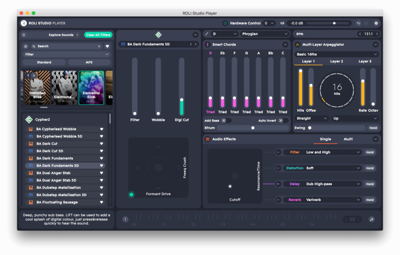
Task: Clear the Search field with X
Action: coord(99,46)
